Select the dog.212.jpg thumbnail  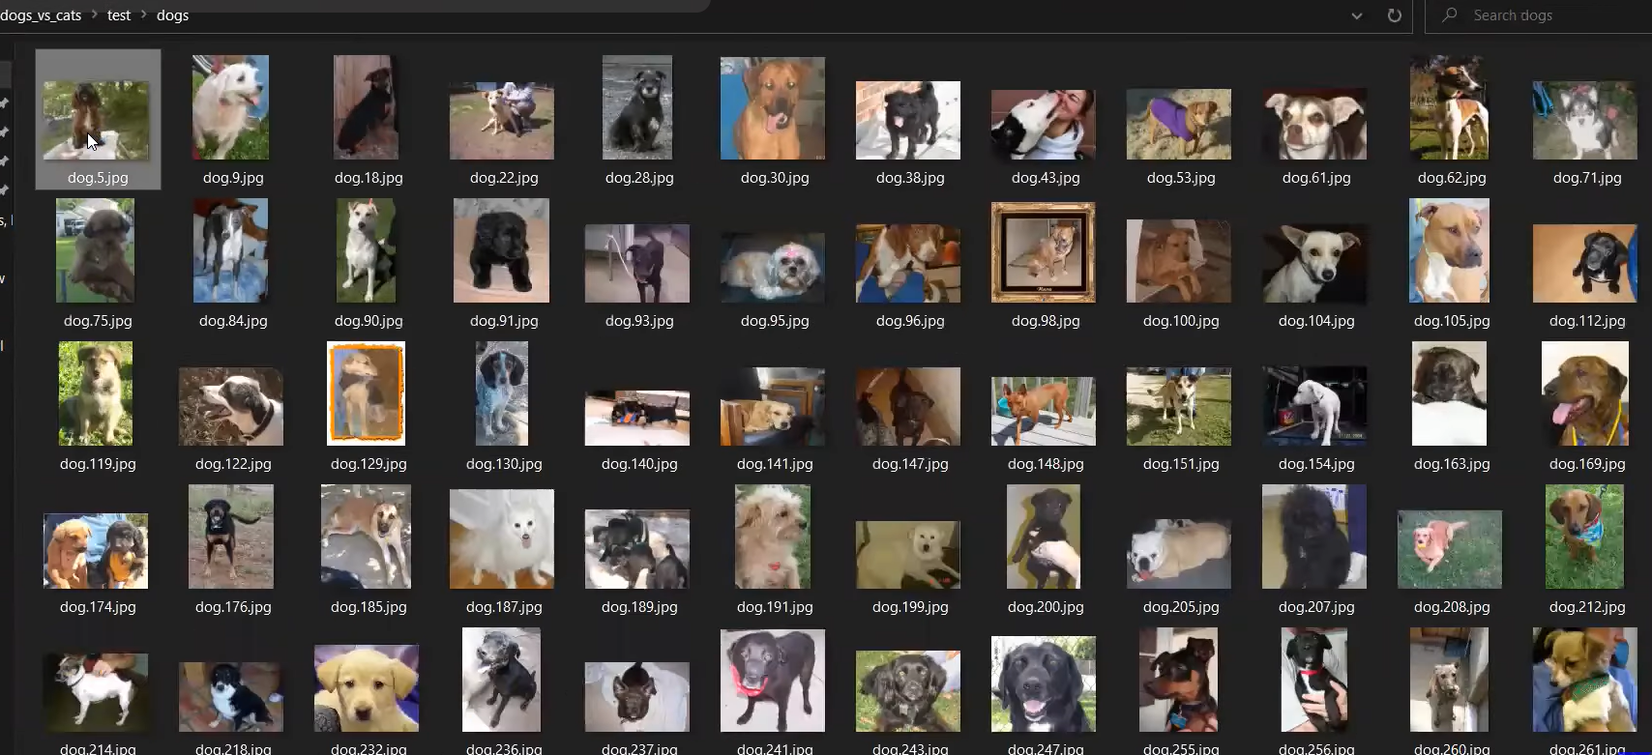click(1584, 537)
